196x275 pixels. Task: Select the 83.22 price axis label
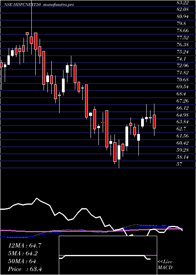[x=183, y=2]
